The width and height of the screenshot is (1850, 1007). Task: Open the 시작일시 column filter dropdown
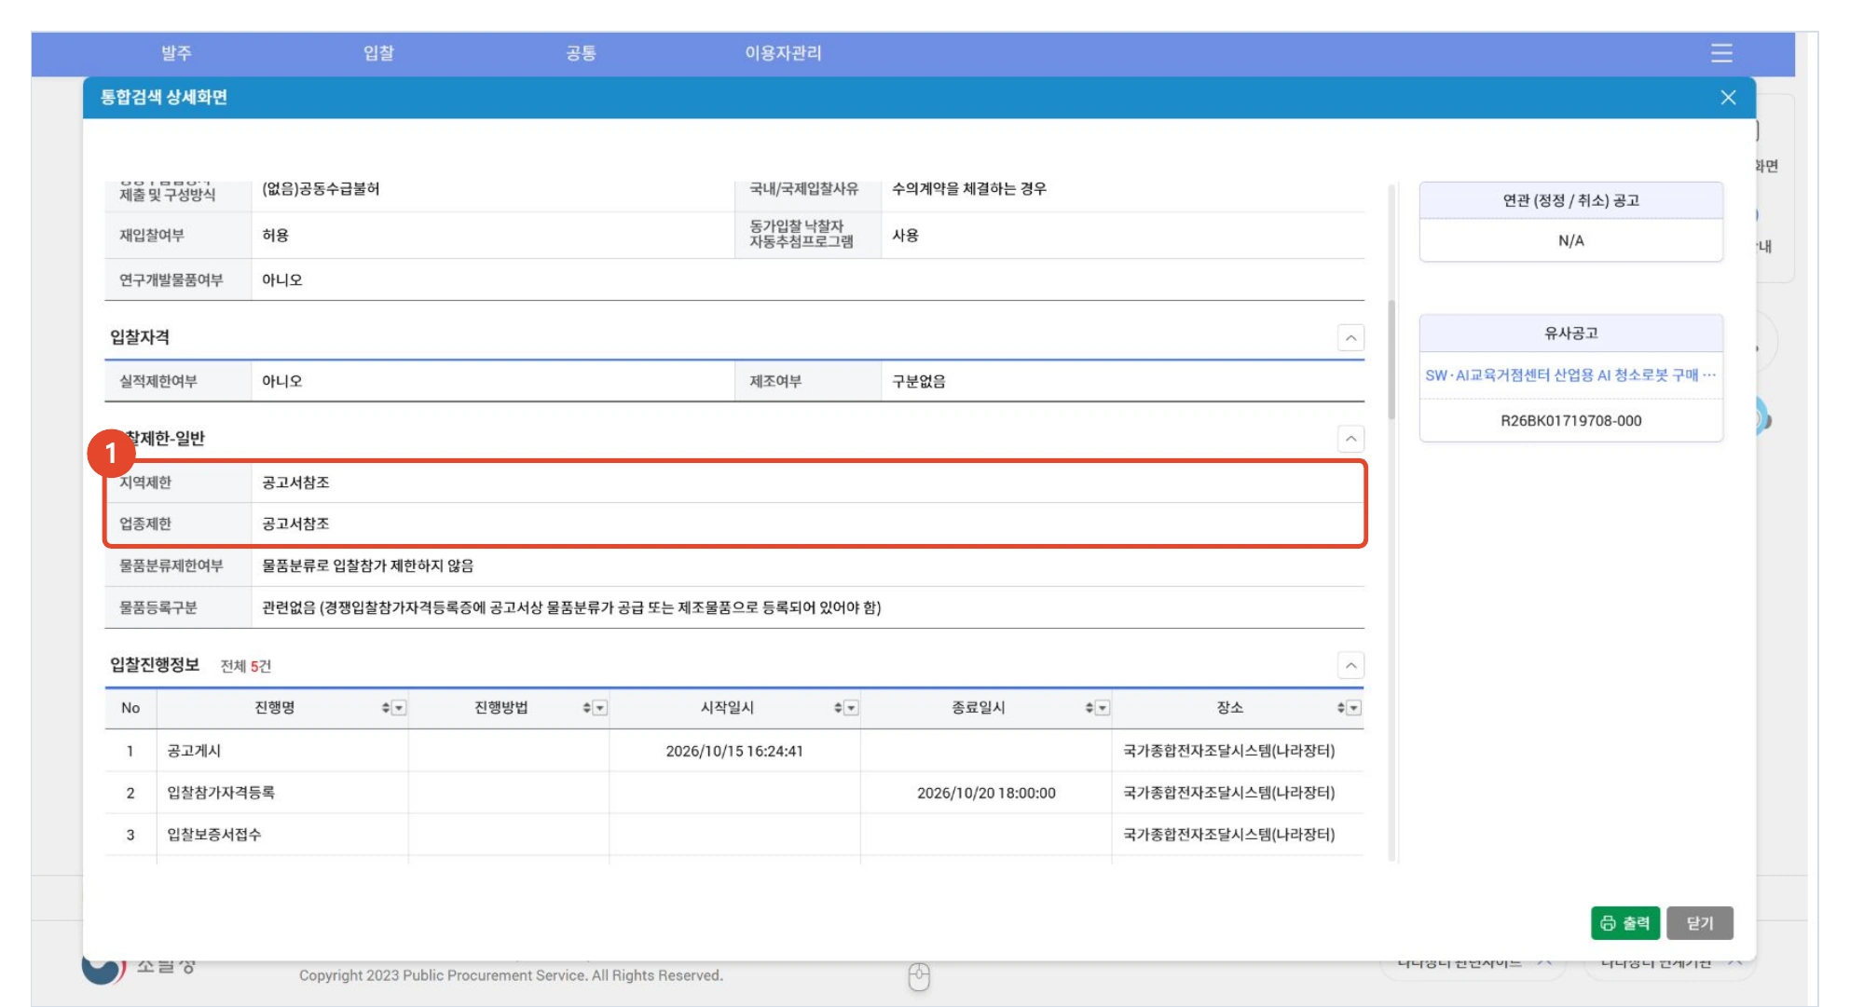tap(852, 708)
